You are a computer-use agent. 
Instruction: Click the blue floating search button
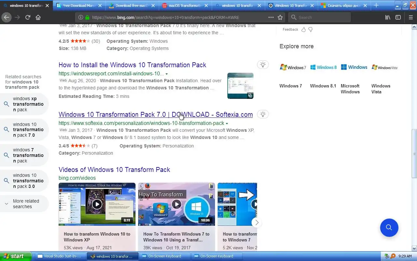coord(389,227)
